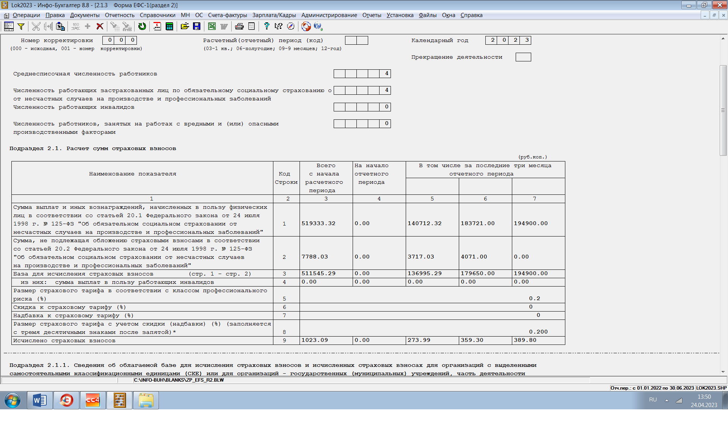This screenshot has height=426, width=728.
Task: Export to Excel via green icon
Action: (x=212, y=26)
